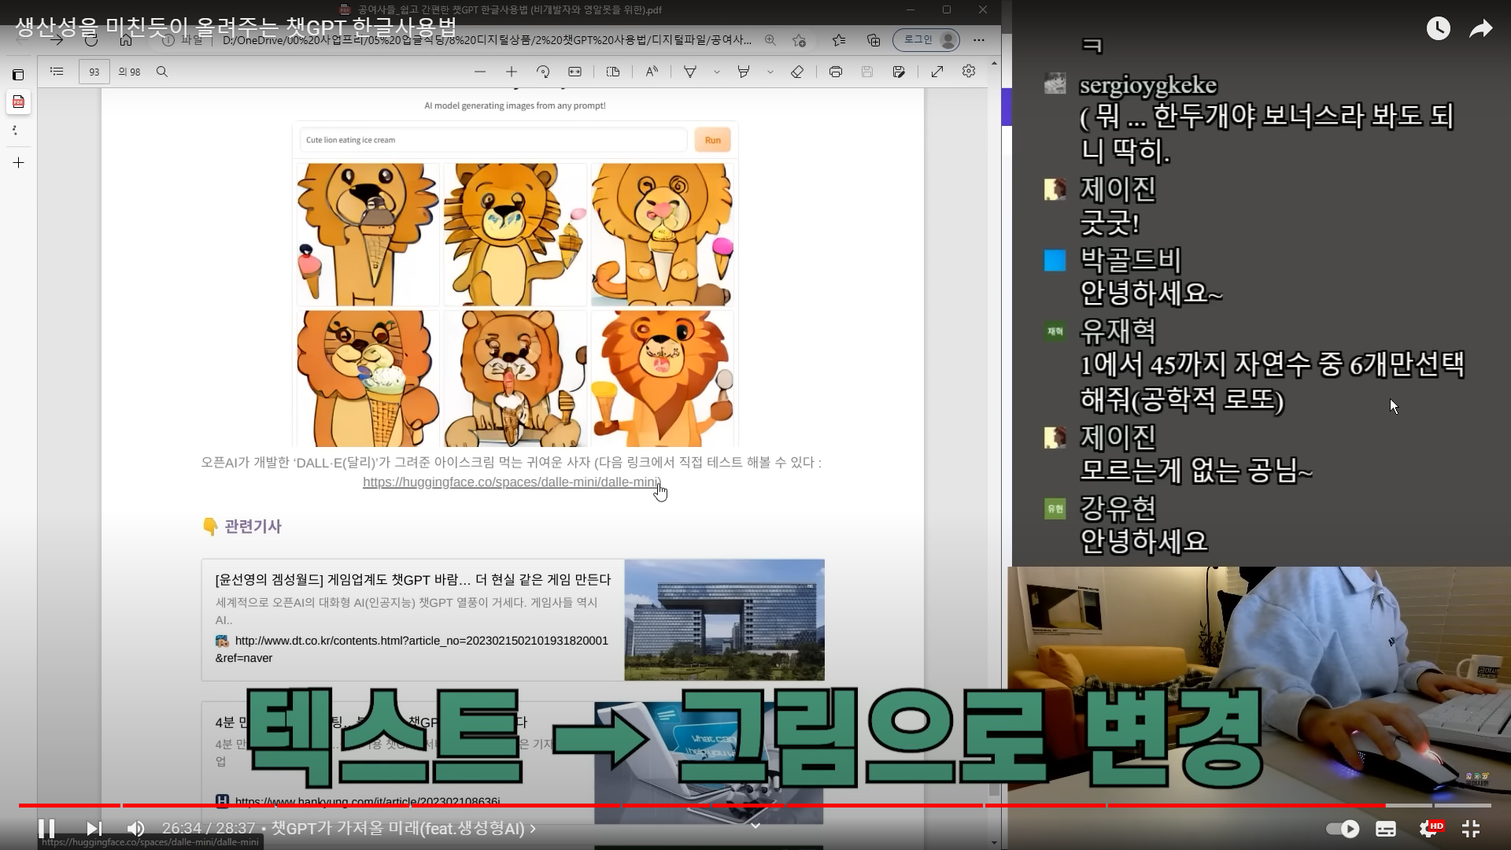Open the PDF table of contents icon
Image resolution: width=1511 pixels, height=850 pixels.
click(57, 72)
